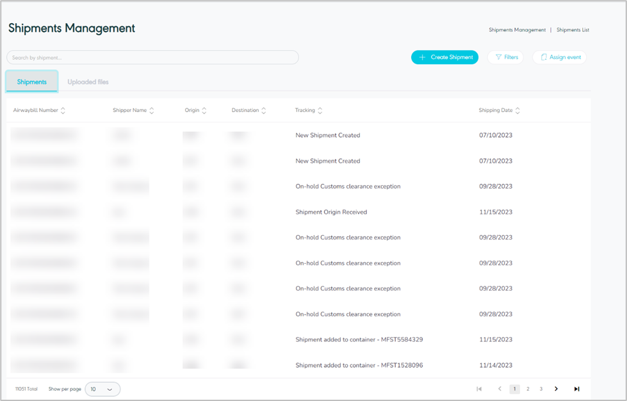Go to page 2
This screenshot has height=401, width=627.
pos(528,389)
